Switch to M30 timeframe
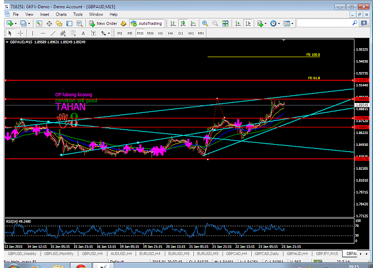 [x=150, y=33]
